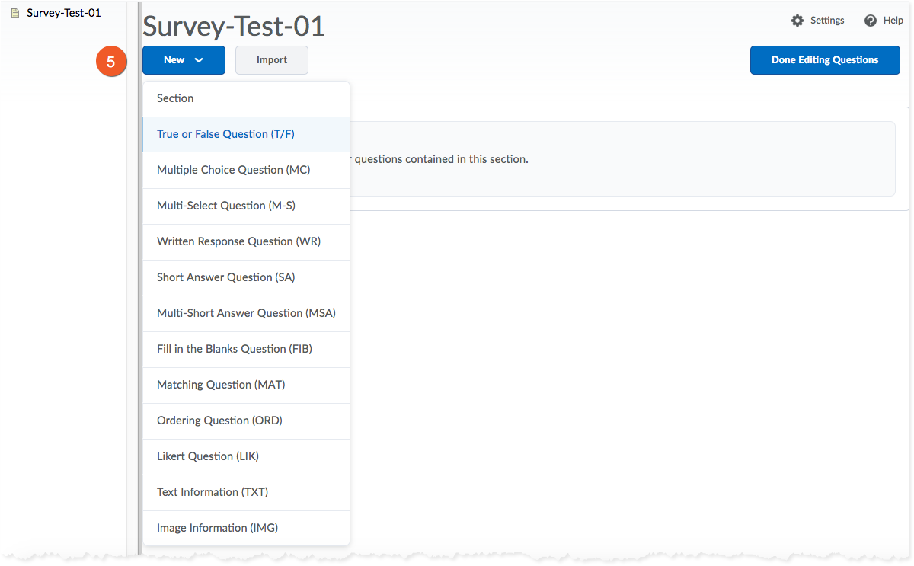This screenshot has height=566, width=914.
Task: Select Text Information (TXT) option
Action: pyautogui.click(x=213, y=492)
